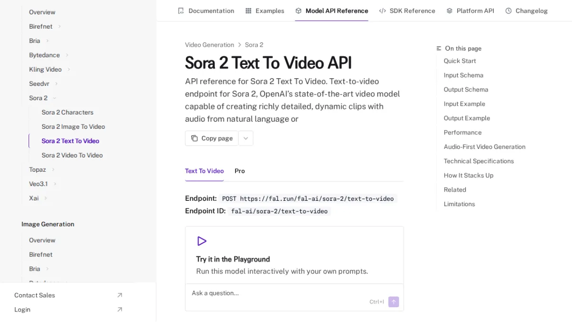The height and width of the screenshot is (322, 572).
Task: Open the top Overview sidebar item
Action: click(42, 12)
